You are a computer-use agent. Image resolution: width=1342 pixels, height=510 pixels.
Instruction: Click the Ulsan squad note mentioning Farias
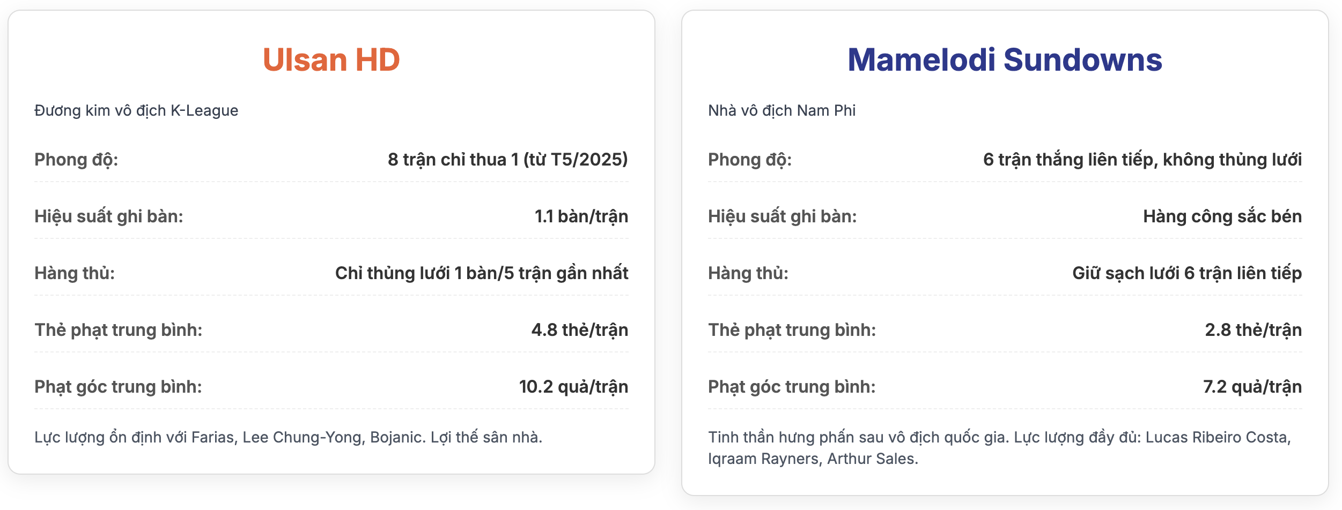(x=289, y=437)
